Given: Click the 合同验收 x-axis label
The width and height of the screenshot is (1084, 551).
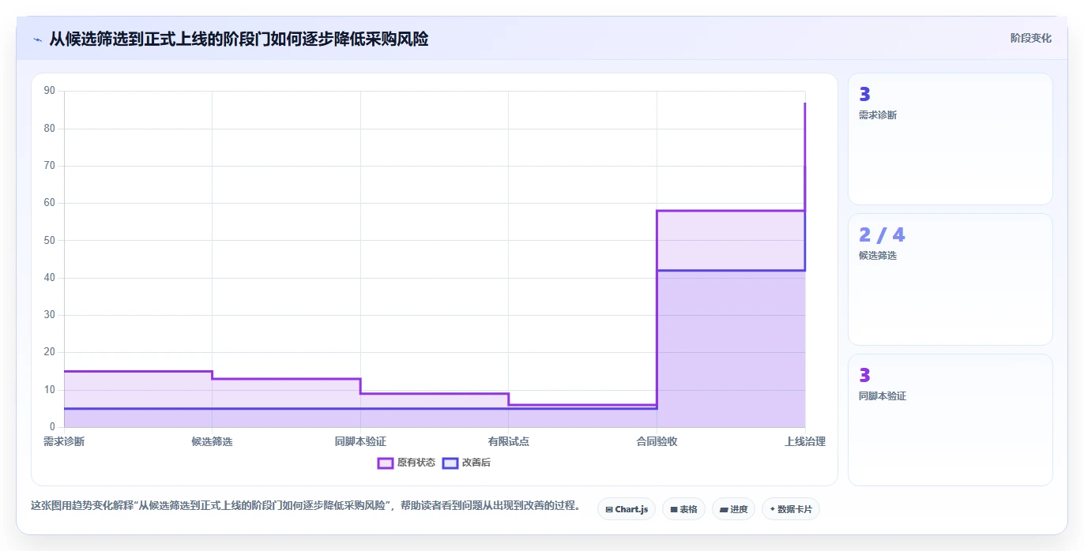Looking at the screenshot, I should 657,441.
